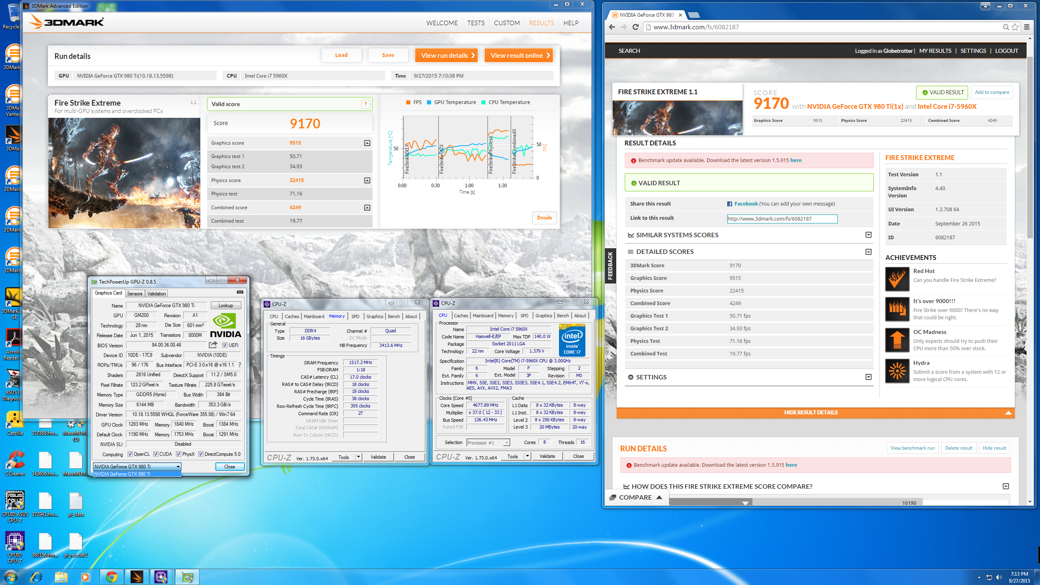Toggle the UEFI checkbox in GPU-Z
This screenshot has height=585, width=1040.
point(225,345)
